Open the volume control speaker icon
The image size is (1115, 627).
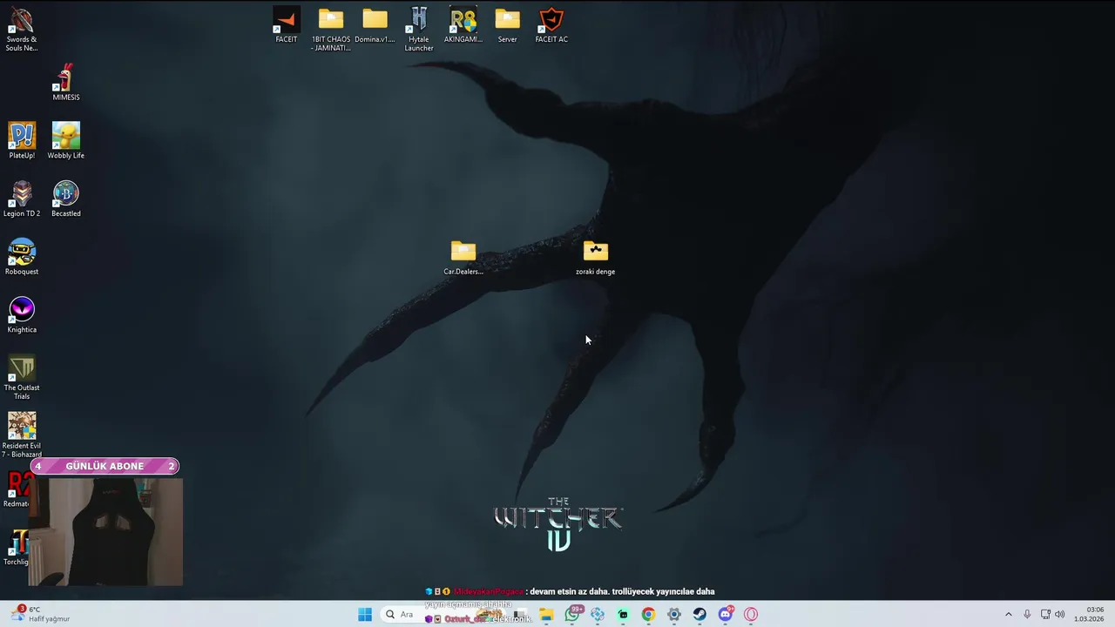click(x=1059, y=615)
